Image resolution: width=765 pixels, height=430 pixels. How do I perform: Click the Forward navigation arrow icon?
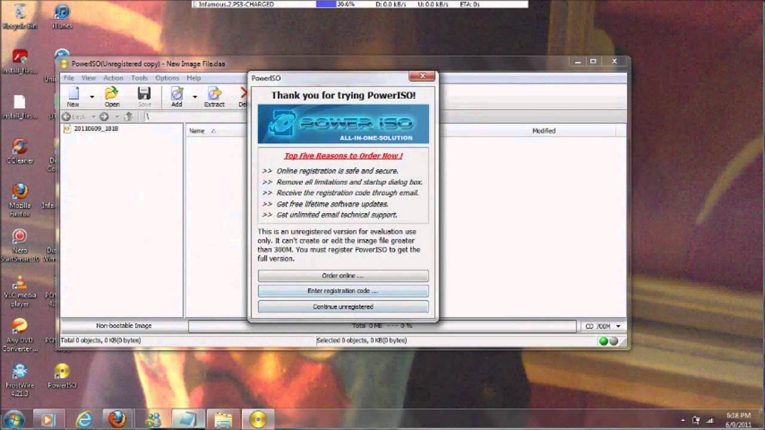[104, 117]
